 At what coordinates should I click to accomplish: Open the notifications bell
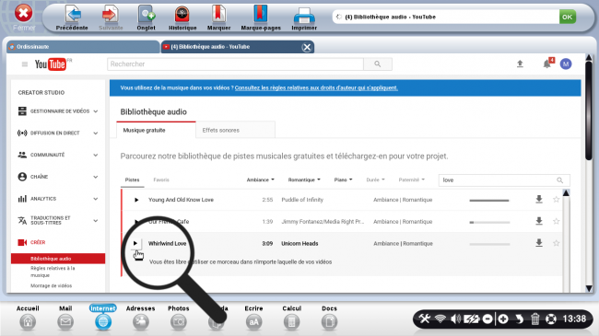point(547,64)
